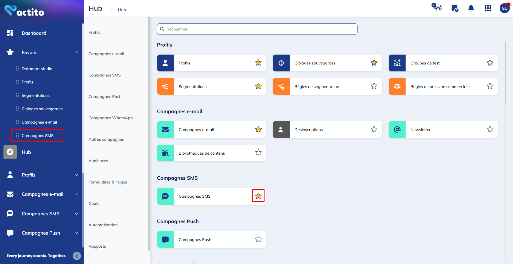Click the help documentation icon in header
Screen dimensions: 513x264
[454, 8]
